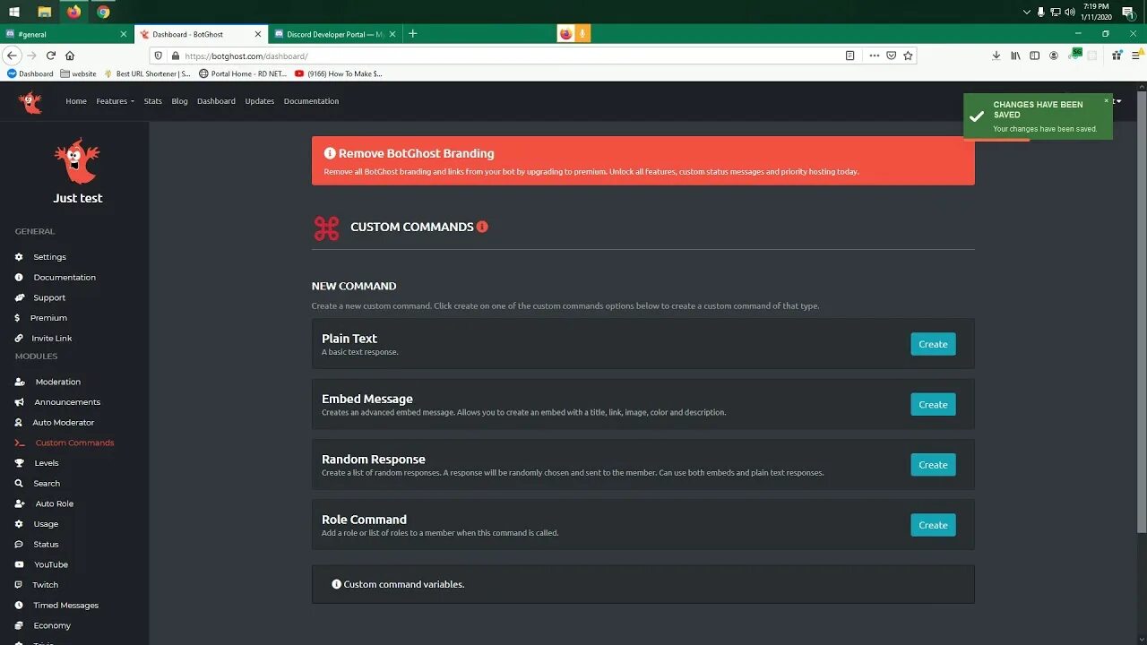
Task: Click the Announcements megaphone icon
Action: point(20,402)
